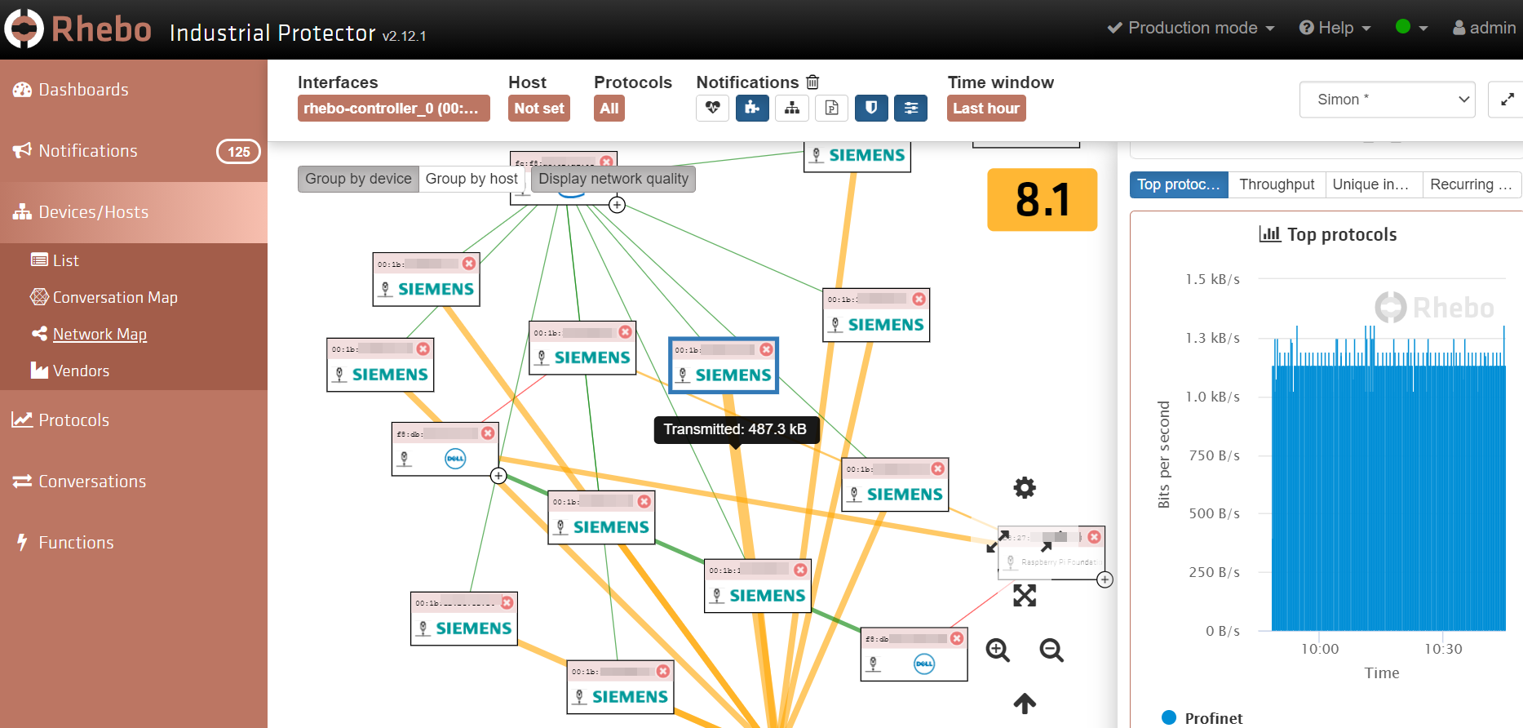Open the network map settings gear
The image size is (1523, 728).
tap(1025, 488)
